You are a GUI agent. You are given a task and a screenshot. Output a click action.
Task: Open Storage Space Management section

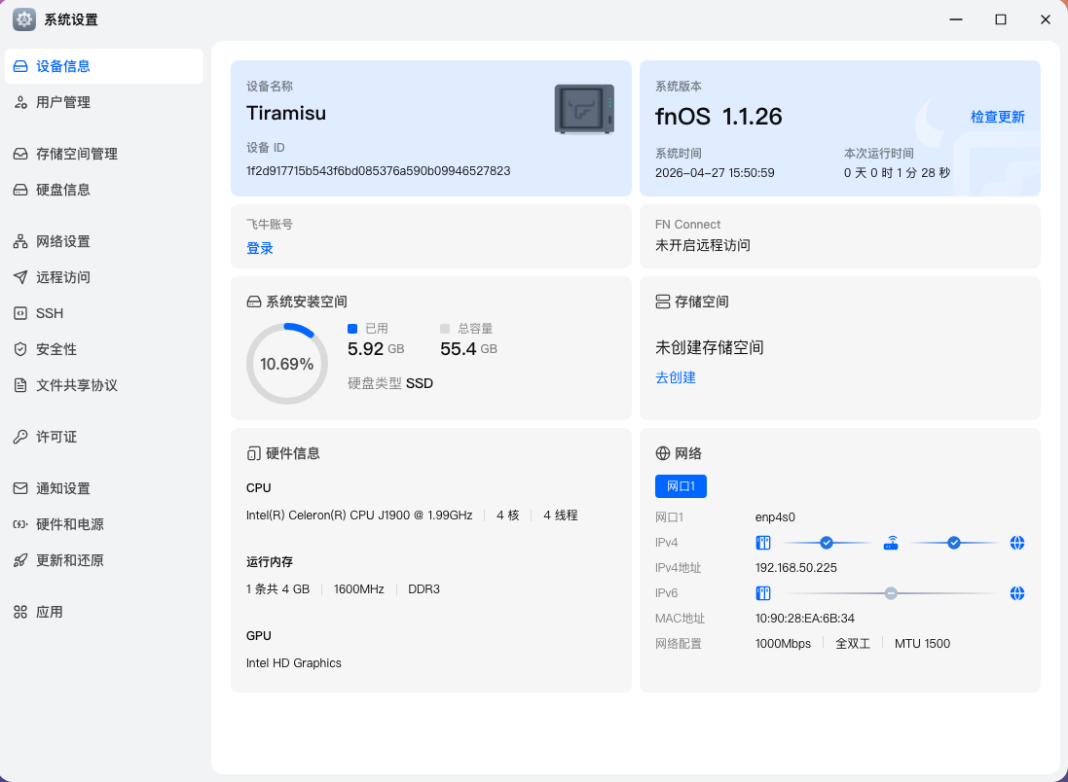[x=76, y=154]
